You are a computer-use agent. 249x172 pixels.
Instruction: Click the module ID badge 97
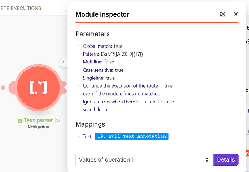pos(58,120)
